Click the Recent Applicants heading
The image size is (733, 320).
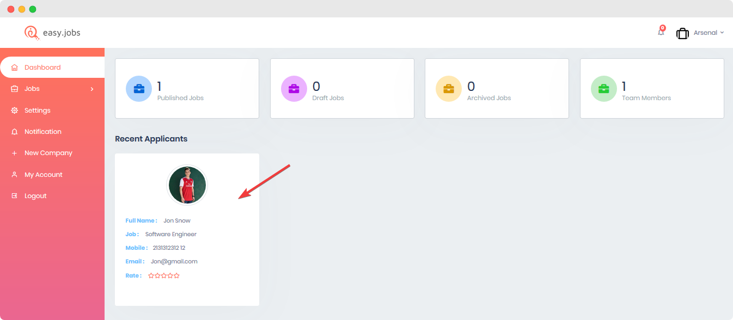151,139
